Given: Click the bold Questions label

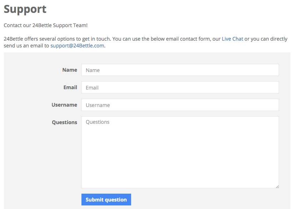Looking at the screenshot, I should (x=65, y=122).
